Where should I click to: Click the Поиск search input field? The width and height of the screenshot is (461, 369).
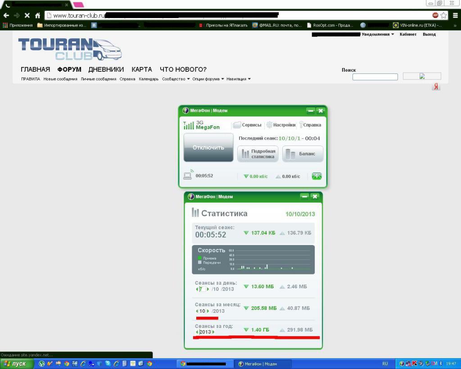click(375, 77)
